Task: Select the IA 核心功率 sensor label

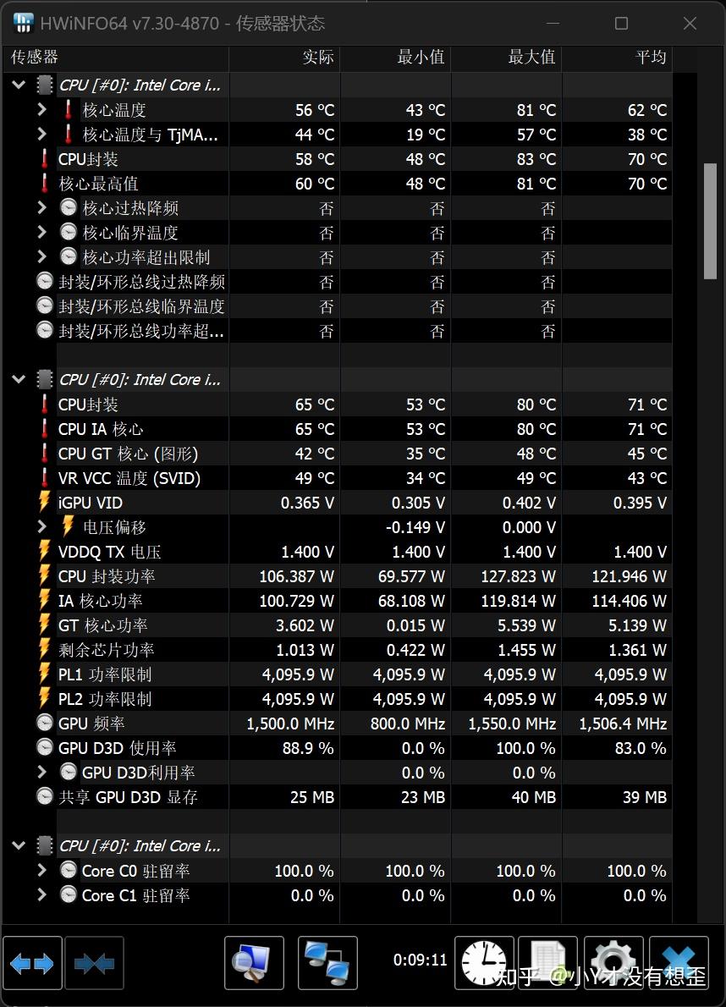Action: point(100,601)
